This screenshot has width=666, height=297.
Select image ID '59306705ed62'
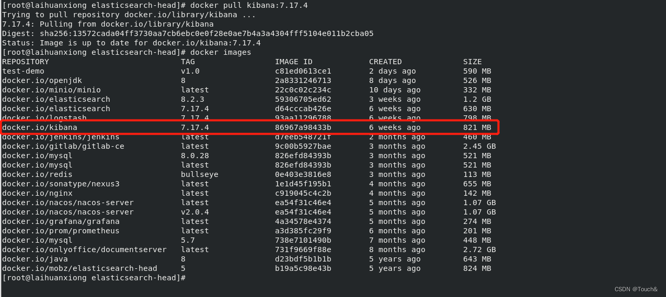pos(303,99)
